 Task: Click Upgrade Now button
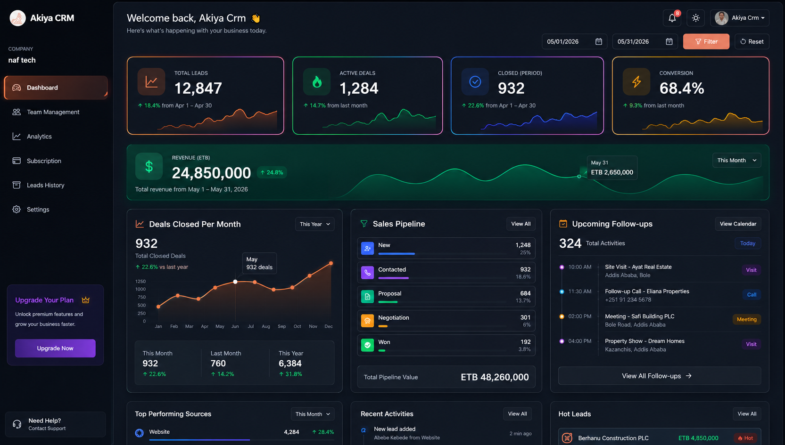point(55,348)
